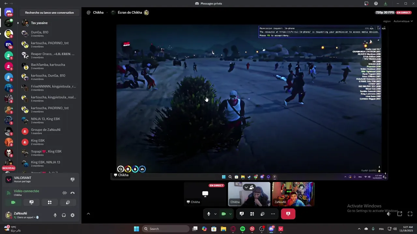This screenshot has height=234, width=417.
Task: Expand microphone input options arrow
Action: [x=215, y=214]
